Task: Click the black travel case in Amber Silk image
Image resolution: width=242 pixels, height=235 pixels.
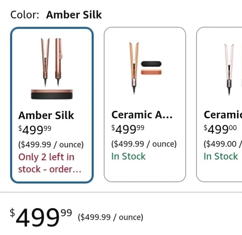Action: pyautogui.click(x=52, y=94)
